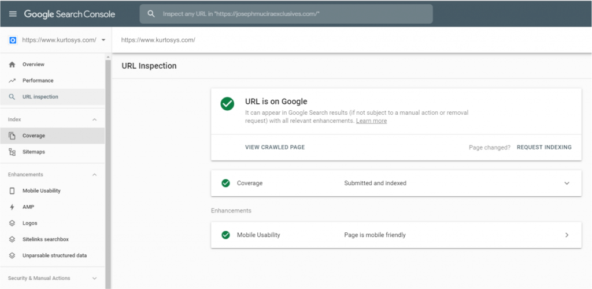Open the property selector dropdown arrow
The image size is (592, 289).
103,40
